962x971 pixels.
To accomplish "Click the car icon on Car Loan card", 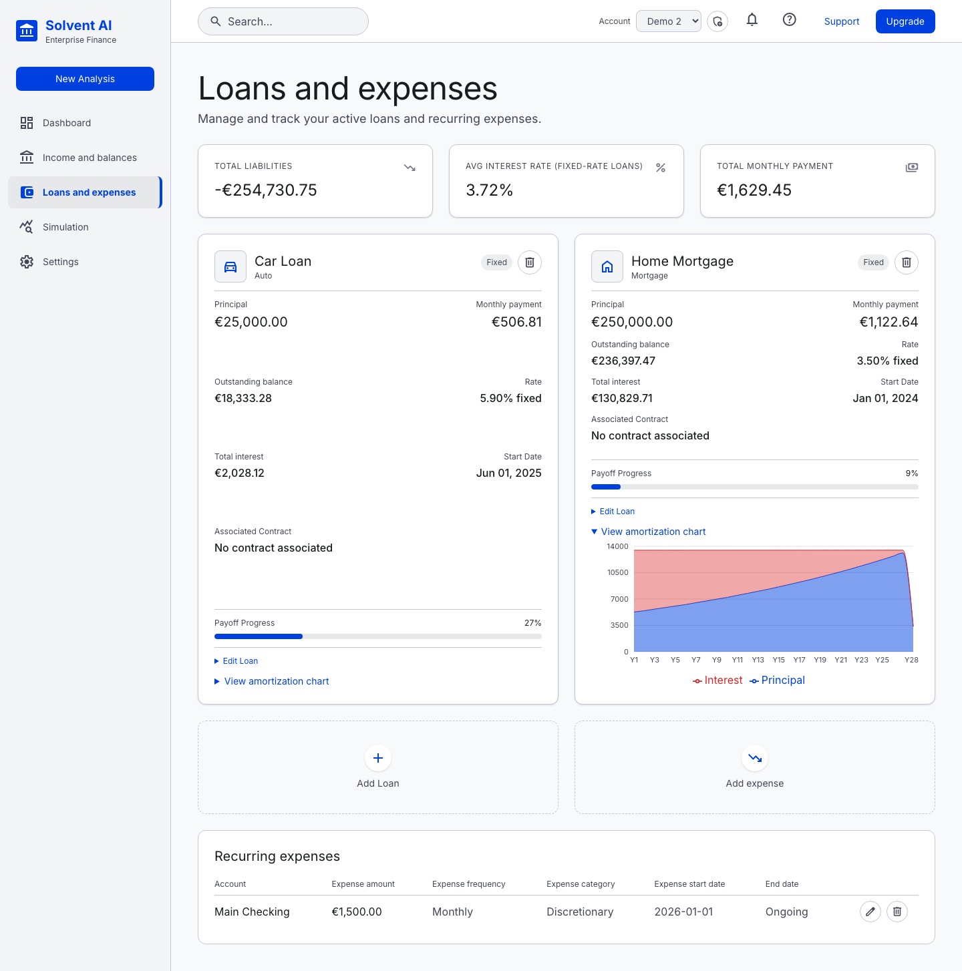I will pyautogui.click(x=230, y=266).
